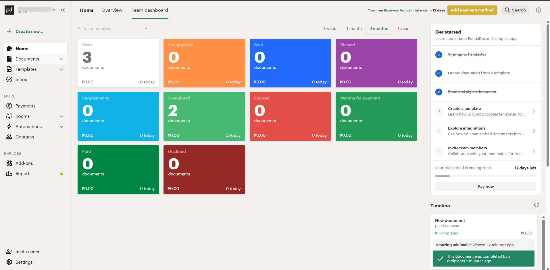Click checkmark beside Send and sign a document

(x=439, y=92)
